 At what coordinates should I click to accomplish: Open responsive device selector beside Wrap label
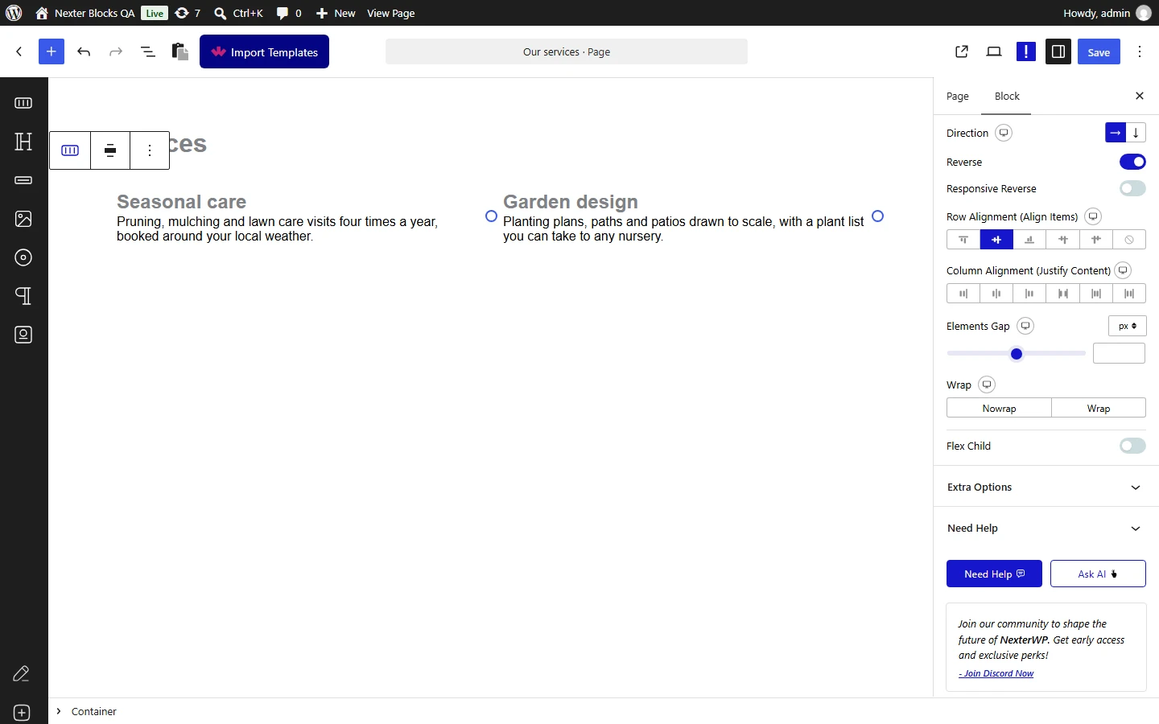pos(987,385)
